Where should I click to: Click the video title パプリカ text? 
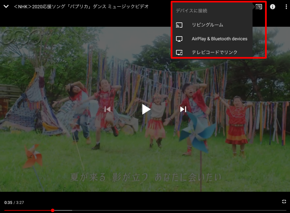(81, 7)
